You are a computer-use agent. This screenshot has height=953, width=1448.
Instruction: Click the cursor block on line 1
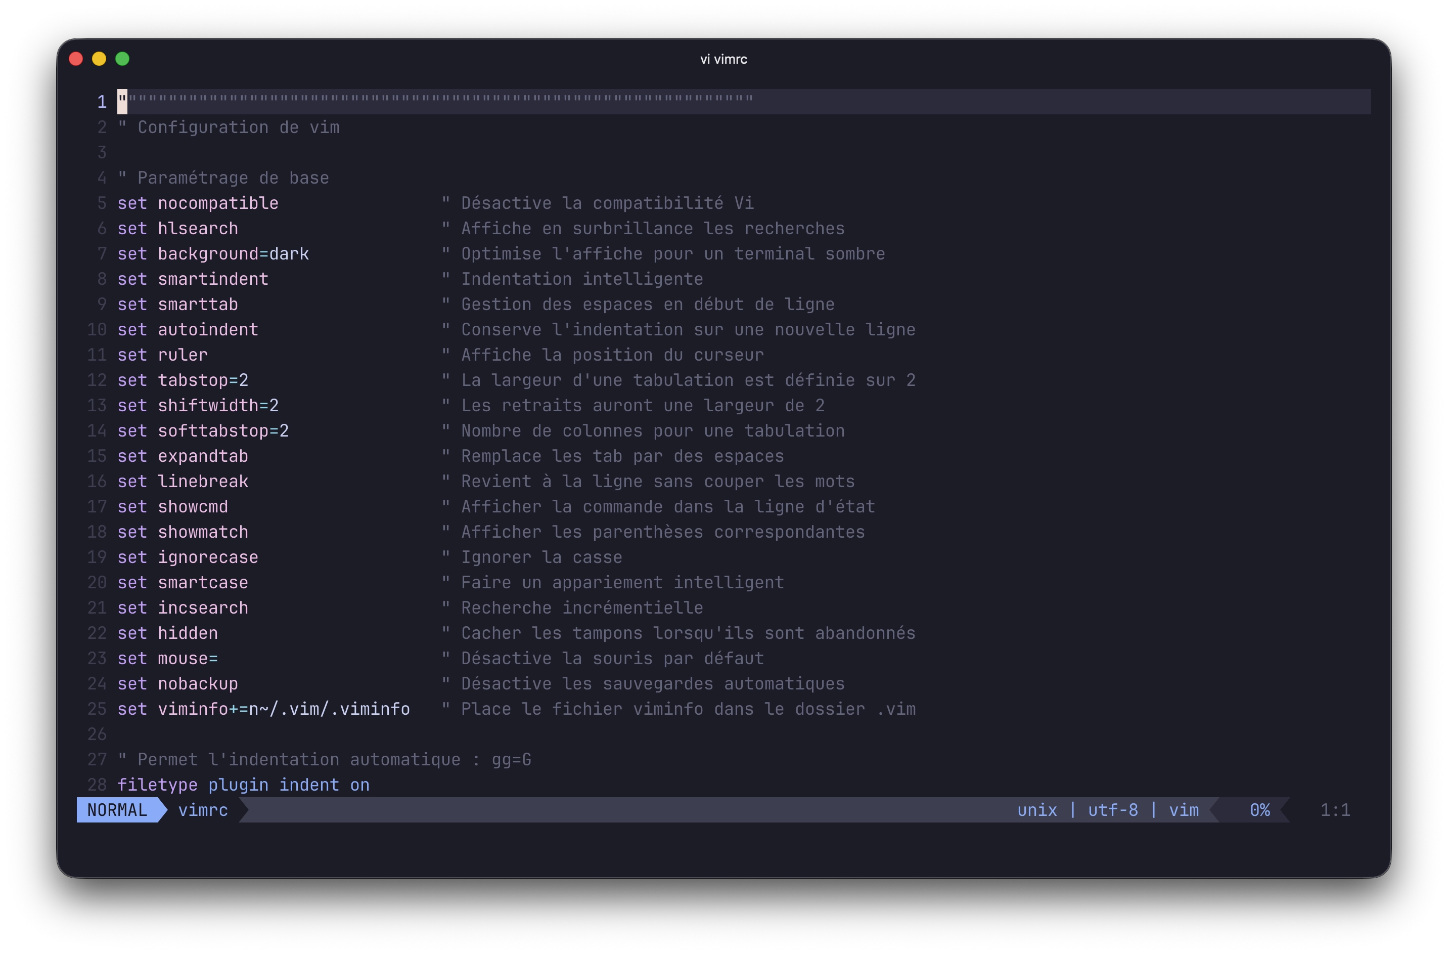(x=122, y=102)
